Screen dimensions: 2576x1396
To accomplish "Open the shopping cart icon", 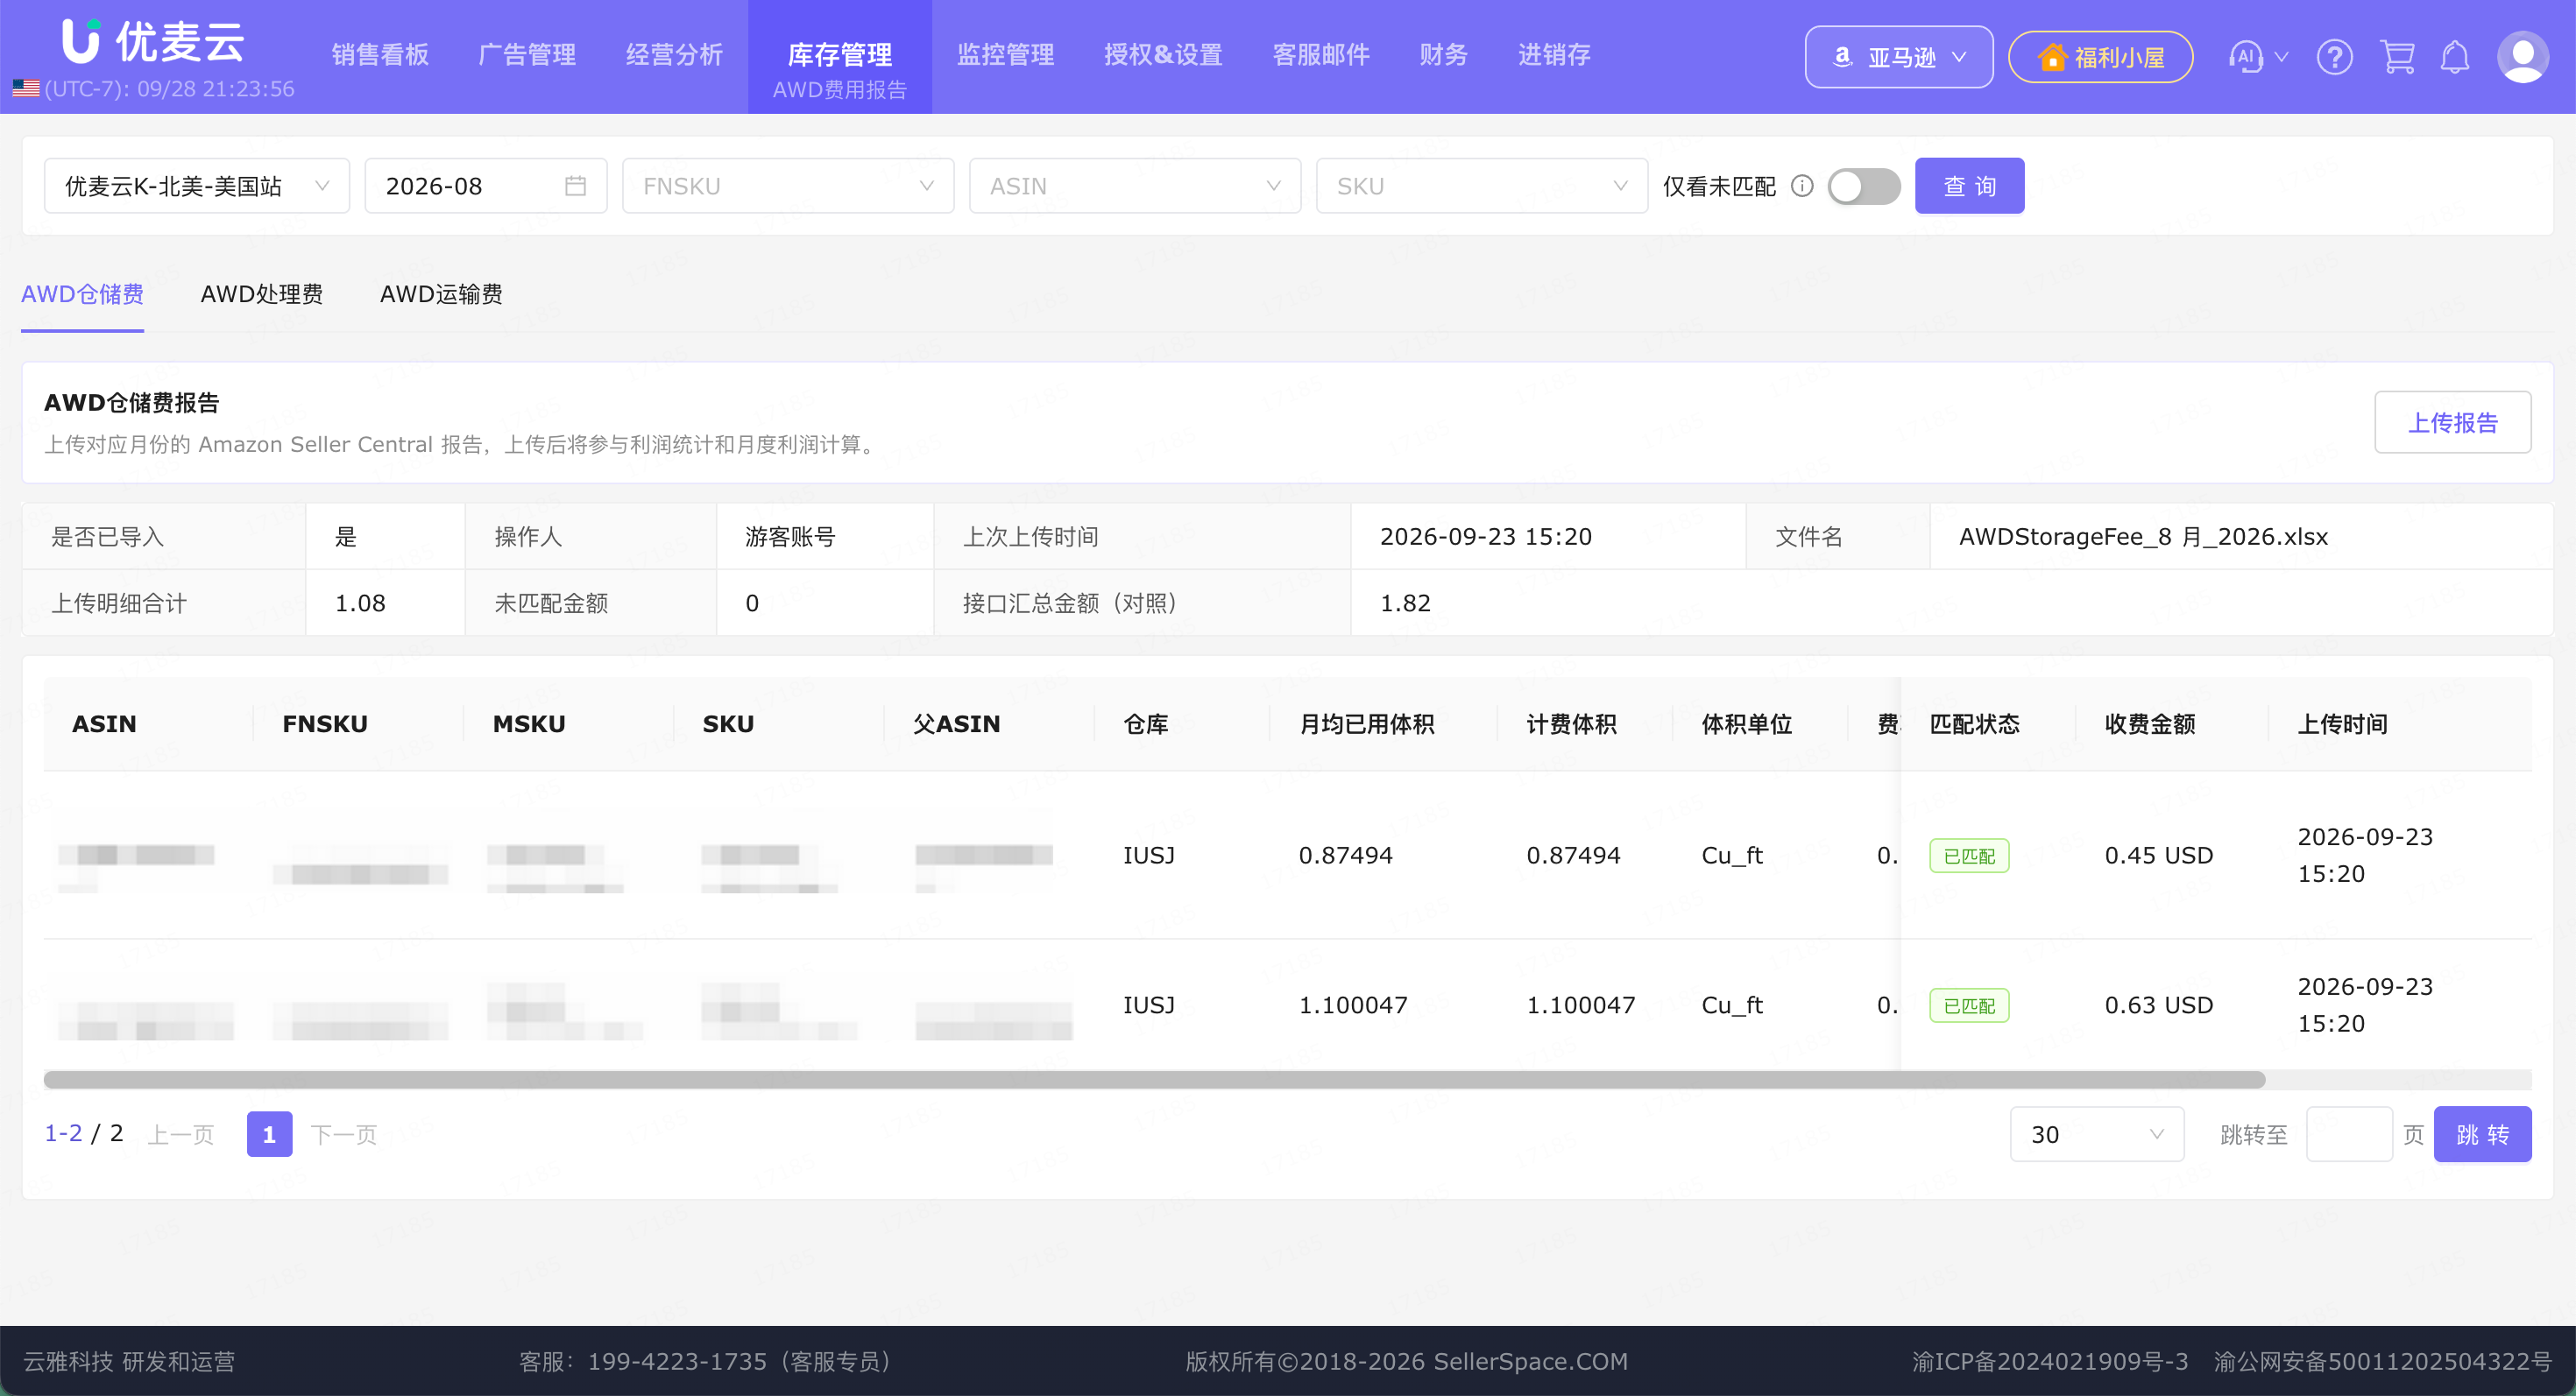I will (x=2397, y=57).
